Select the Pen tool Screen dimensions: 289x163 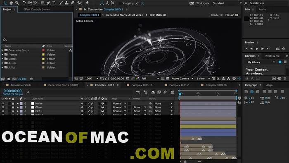point(48,3)
